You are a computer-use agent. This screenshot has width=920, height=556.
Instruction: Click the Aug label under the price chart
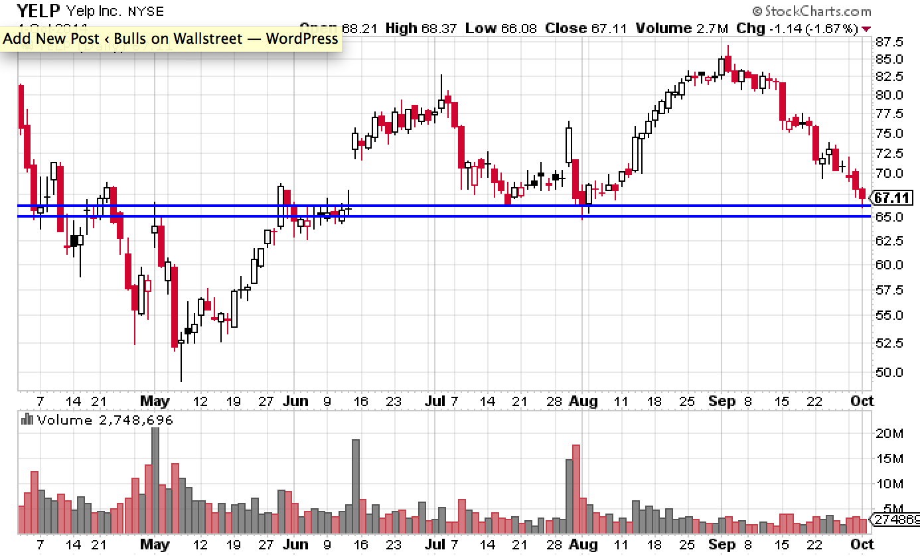pyautogui.click(x=582, y=401)
